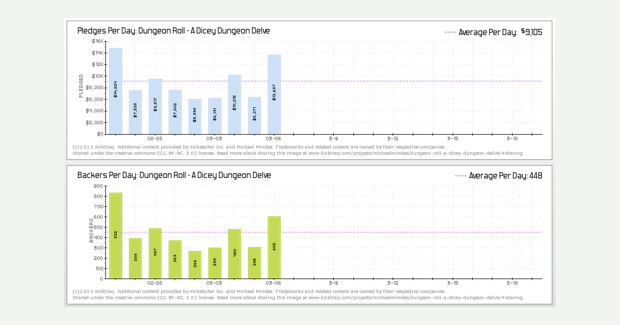Click the purple average legend swatch for pledges
The width and height of the screenshot is (620, 325).
coord(450,32)
